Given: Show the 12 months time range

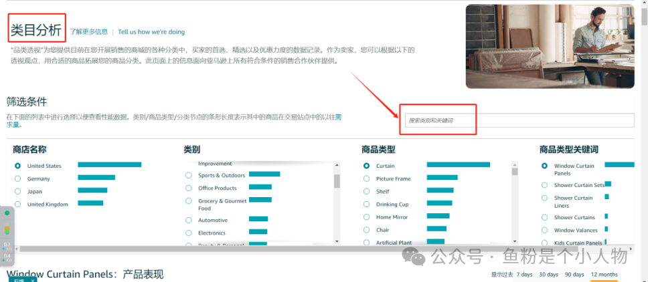Looking at the screenshot, I should tap(604, 275).
